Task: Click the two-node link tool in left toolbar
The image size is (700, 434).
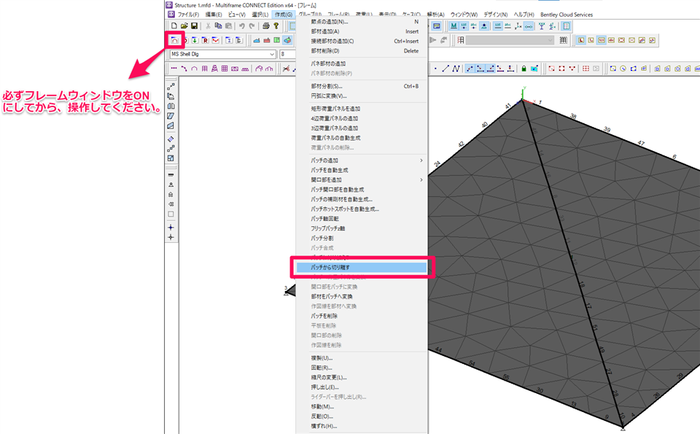Action: click(x=171, y=86)
